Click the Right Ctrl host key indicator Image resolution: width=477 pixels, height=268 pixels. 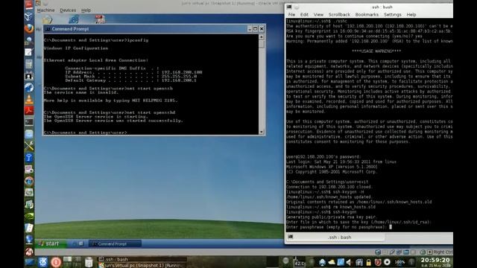440,252
